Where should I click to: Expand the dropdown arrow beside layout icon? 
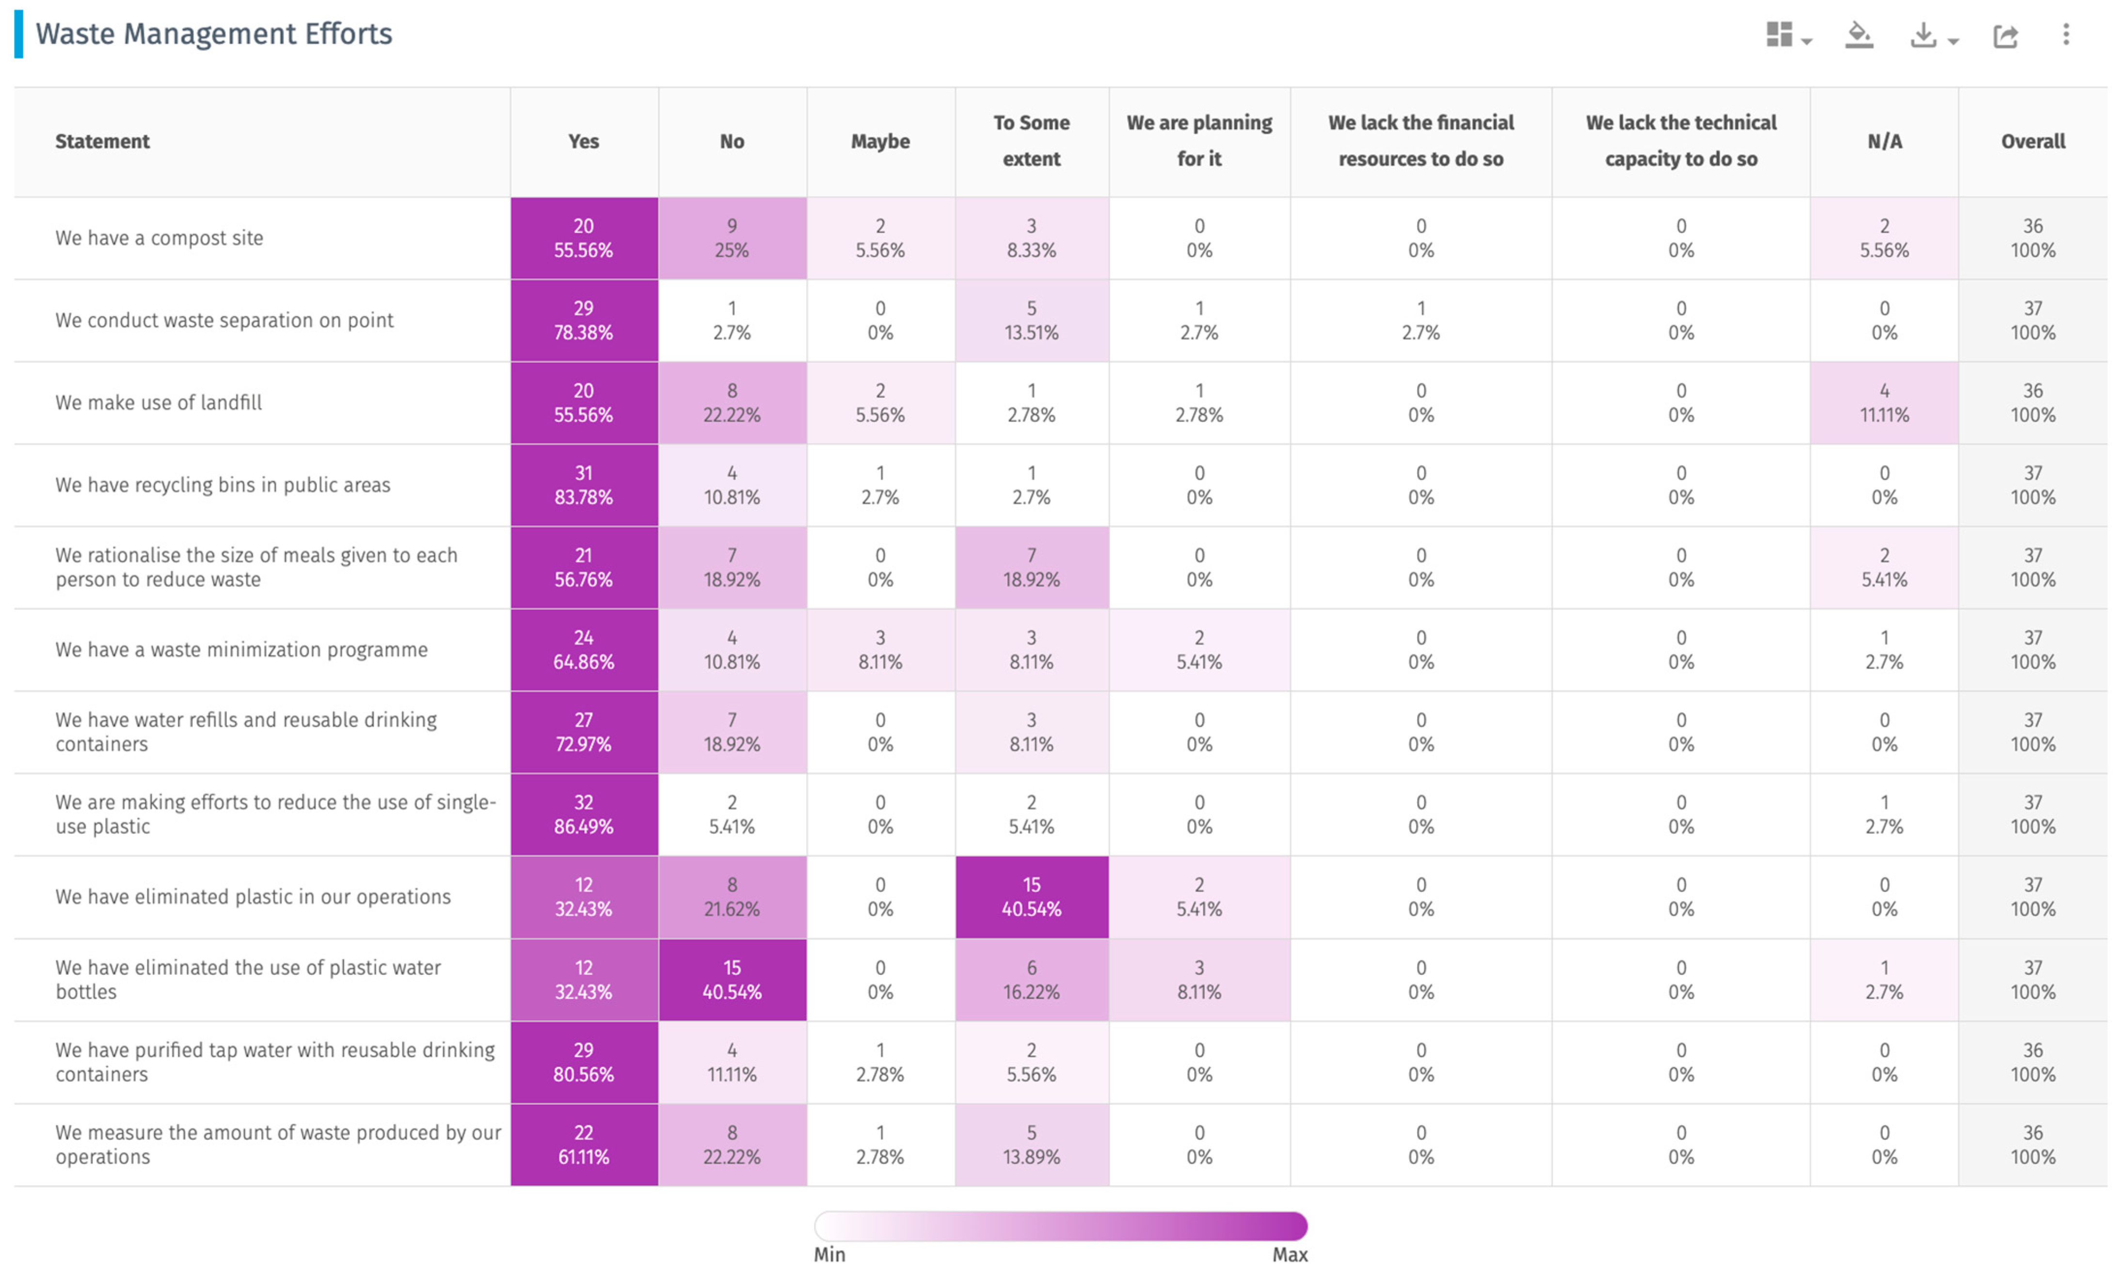(x=1806, y=41)
